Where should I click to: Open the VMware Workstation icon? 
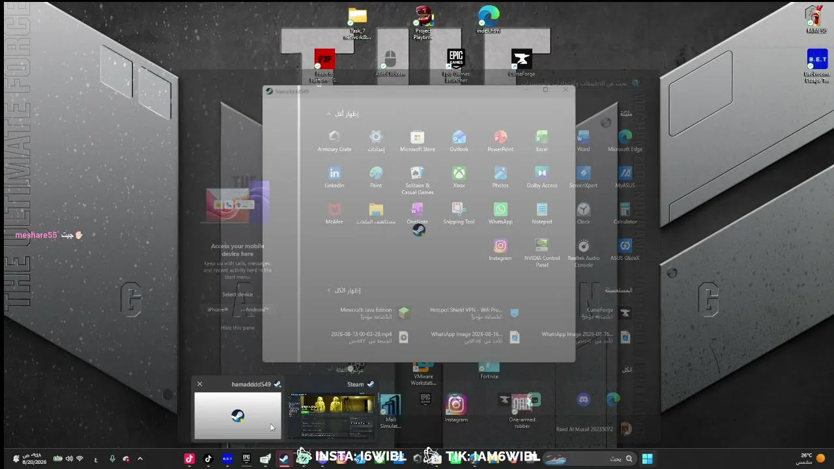click(423, 373)
